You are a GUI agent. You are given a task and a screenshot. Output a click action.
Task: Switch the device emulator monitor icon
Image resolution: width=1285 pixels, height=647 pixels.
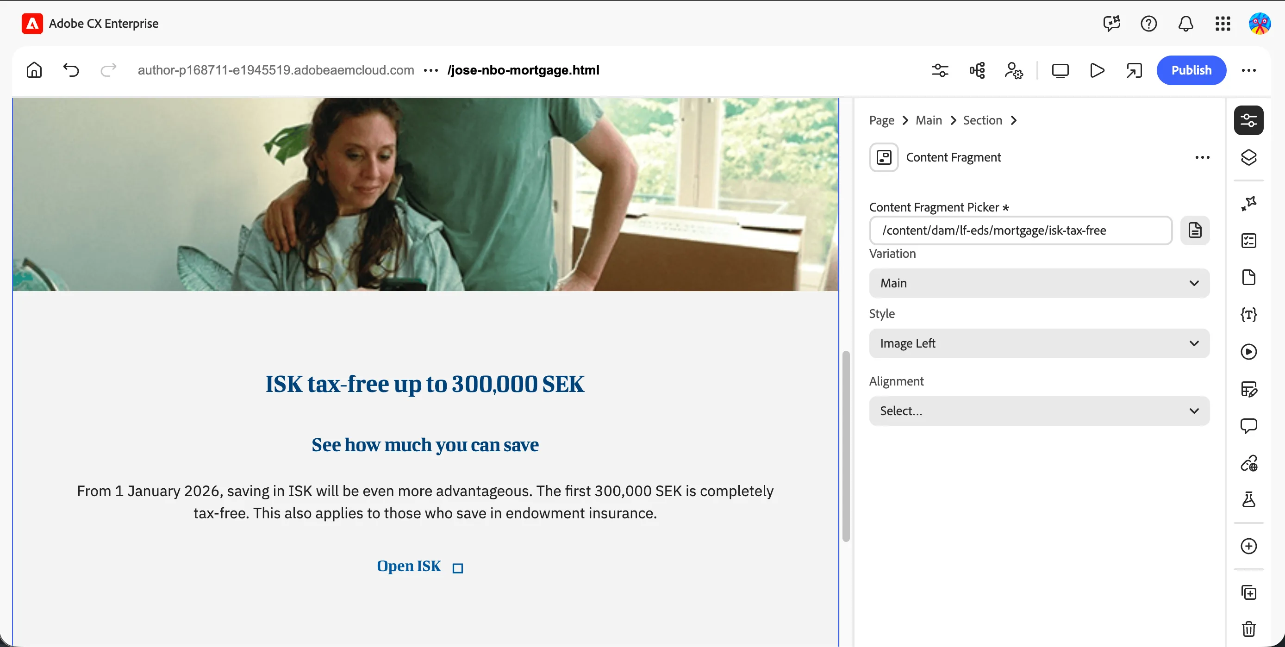(x=1060, y=70)
